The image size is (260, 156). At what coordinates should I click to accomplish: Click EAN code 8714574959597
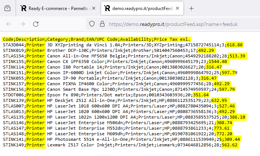[192, 89]
